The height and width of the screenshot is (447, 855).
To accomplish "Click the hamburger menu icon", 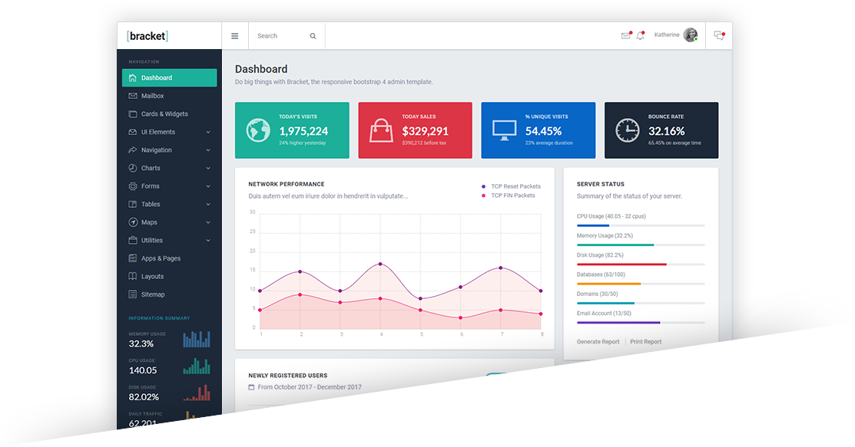I will click(234, 36).
